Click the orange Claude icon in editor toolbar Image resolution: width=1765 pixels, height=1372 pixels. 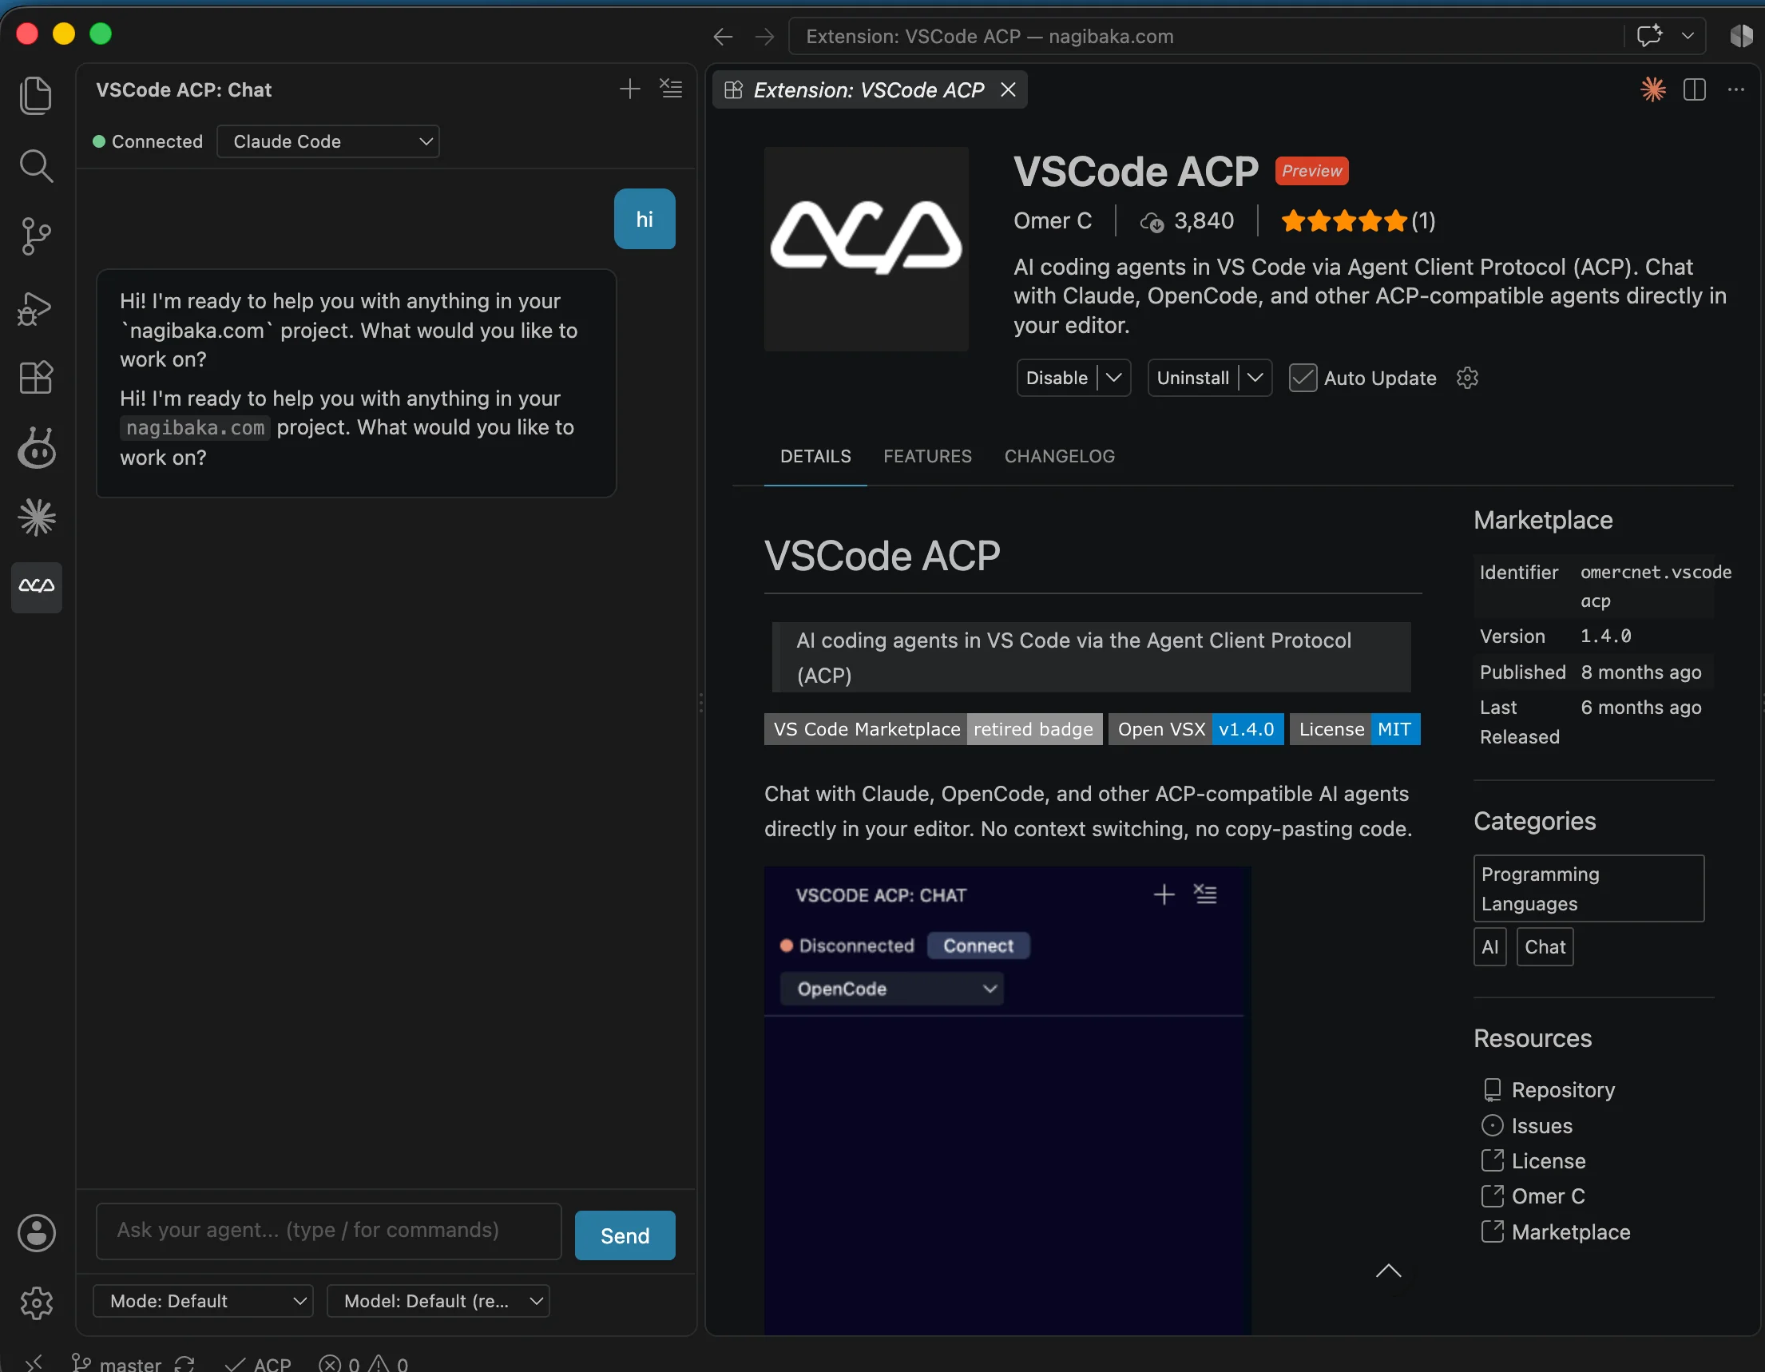click(1652, 89)
